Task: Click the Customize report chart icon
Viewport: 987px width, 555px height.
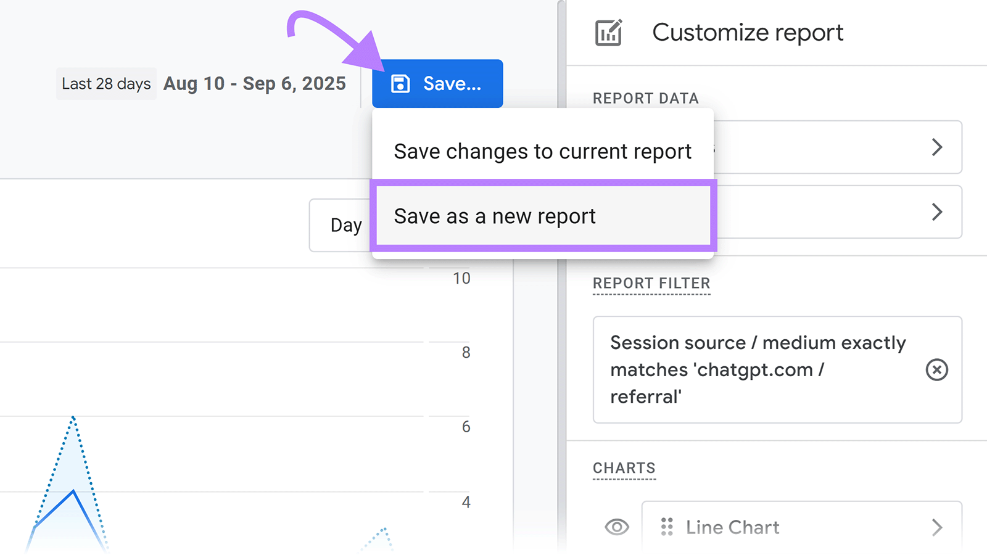Action: pos(609,32)
